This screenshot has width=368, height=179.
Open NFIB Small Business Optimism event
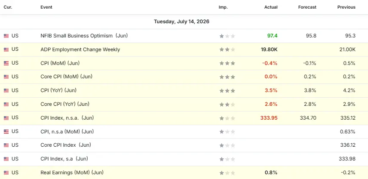coord(84,36)
